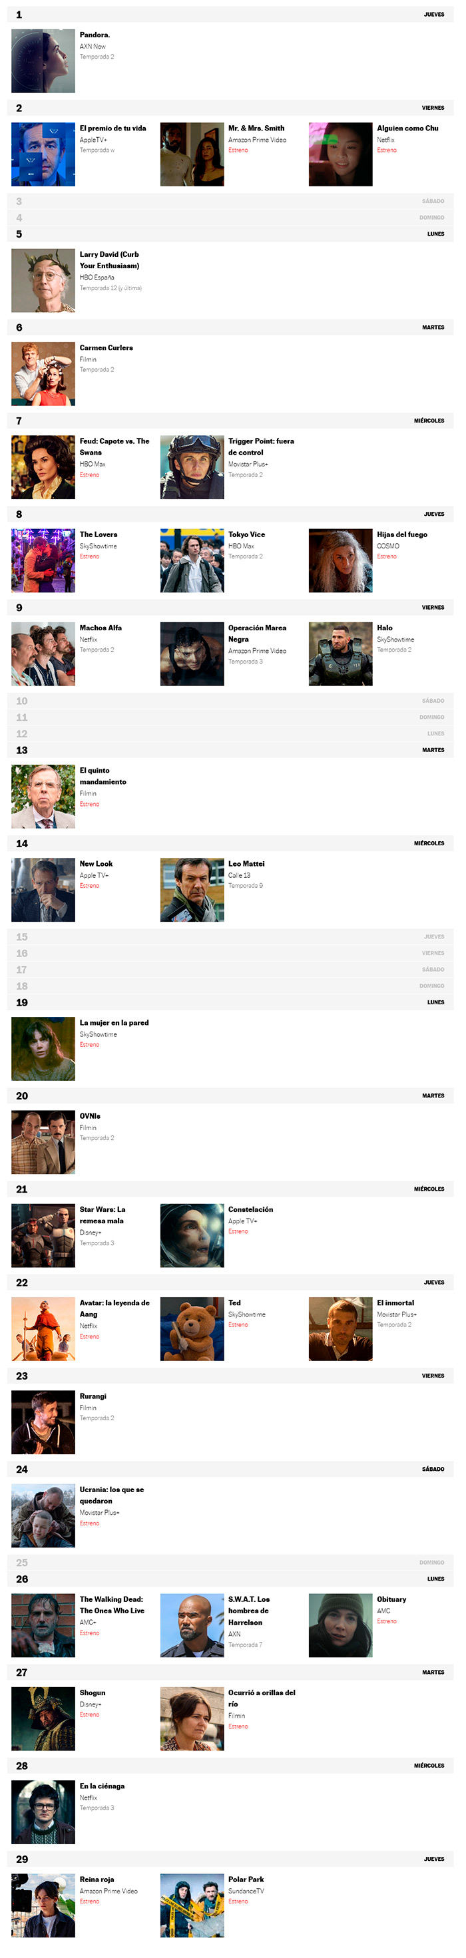Screen dimensions: 466x1958
Task: Click the Reina roja title link
Action: pyautogui.click(x=97, y=1879)
